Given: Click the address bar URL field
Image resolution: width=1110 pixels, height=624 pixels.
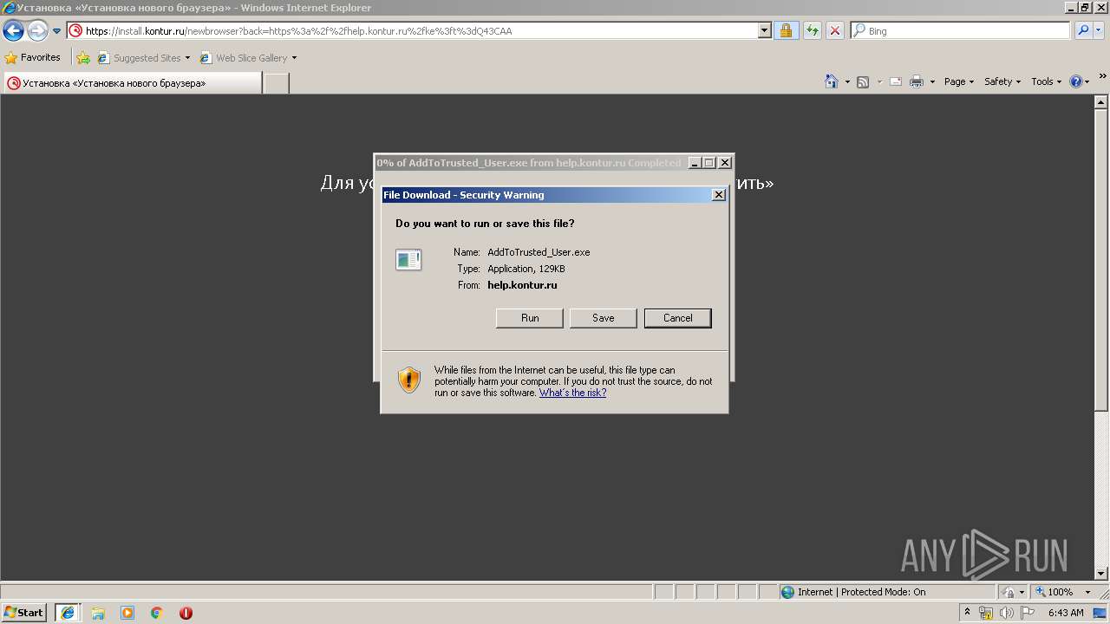Looking at the screenshot, I should pyautogui.click(x=412, y=31).
